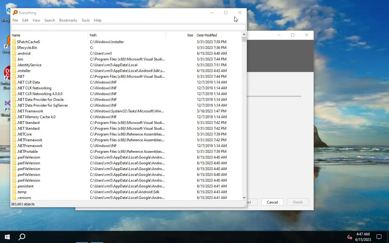Click date '6/15/2023 4:43 AM' of .installer row
Image resolution: width=389 pixels, height=243 pixels.
click(212, 71)
